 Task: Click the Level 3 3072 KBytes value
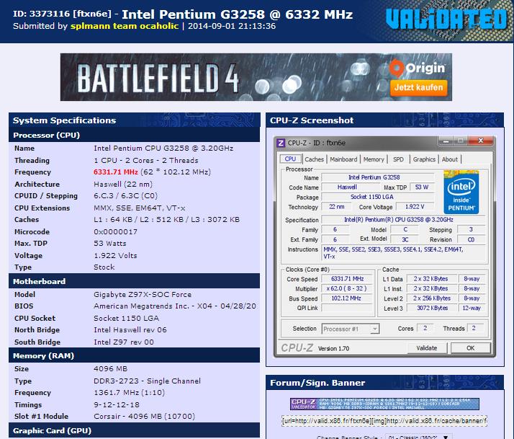[432, 308]
